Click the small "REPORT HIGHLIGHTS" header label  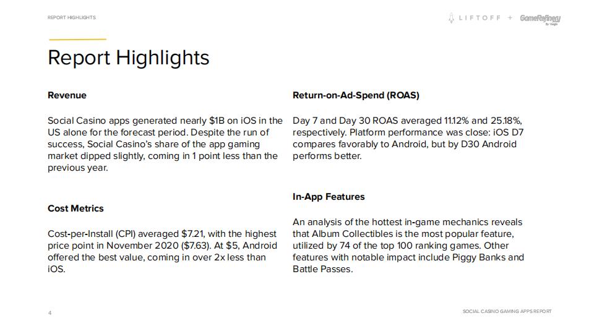[71, 17]
